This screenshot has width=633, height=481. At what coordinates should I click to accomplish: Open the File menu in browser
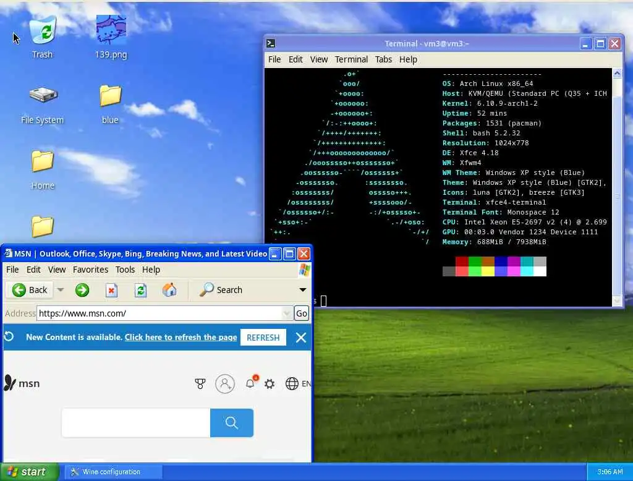(12, 270)
